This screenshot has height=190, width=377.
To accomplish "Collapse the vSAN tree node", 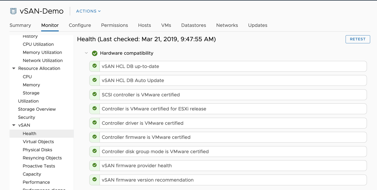I will pyautogui.click(x=14, y=125).
